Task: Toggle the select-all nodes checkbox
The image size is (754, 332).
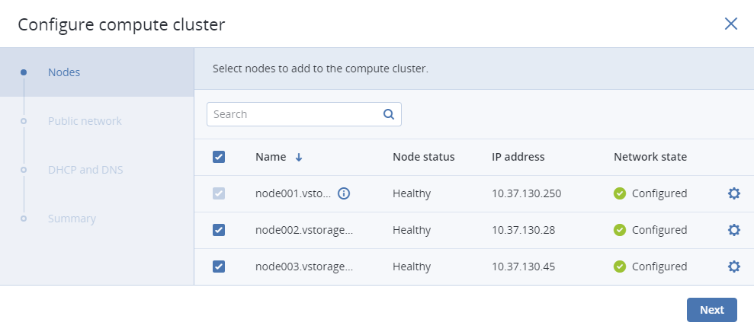Action: (219, 157)
